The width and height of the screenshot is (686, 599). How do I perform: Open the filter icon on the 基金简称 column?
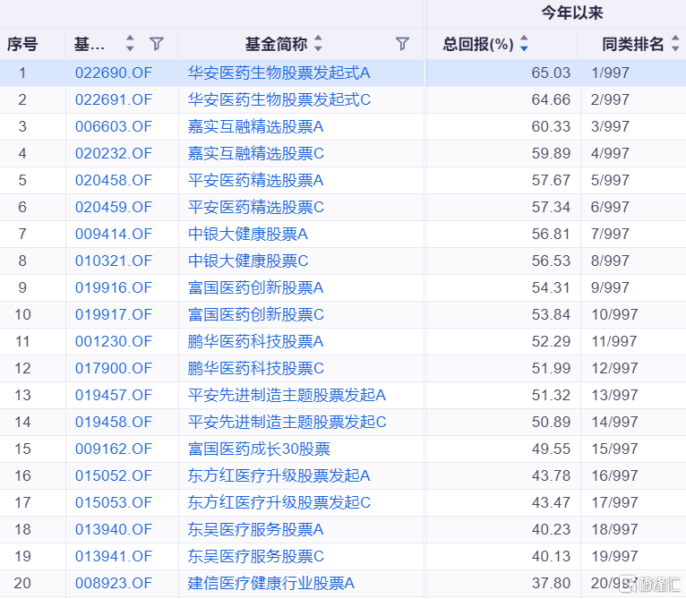tap(402, 44)
